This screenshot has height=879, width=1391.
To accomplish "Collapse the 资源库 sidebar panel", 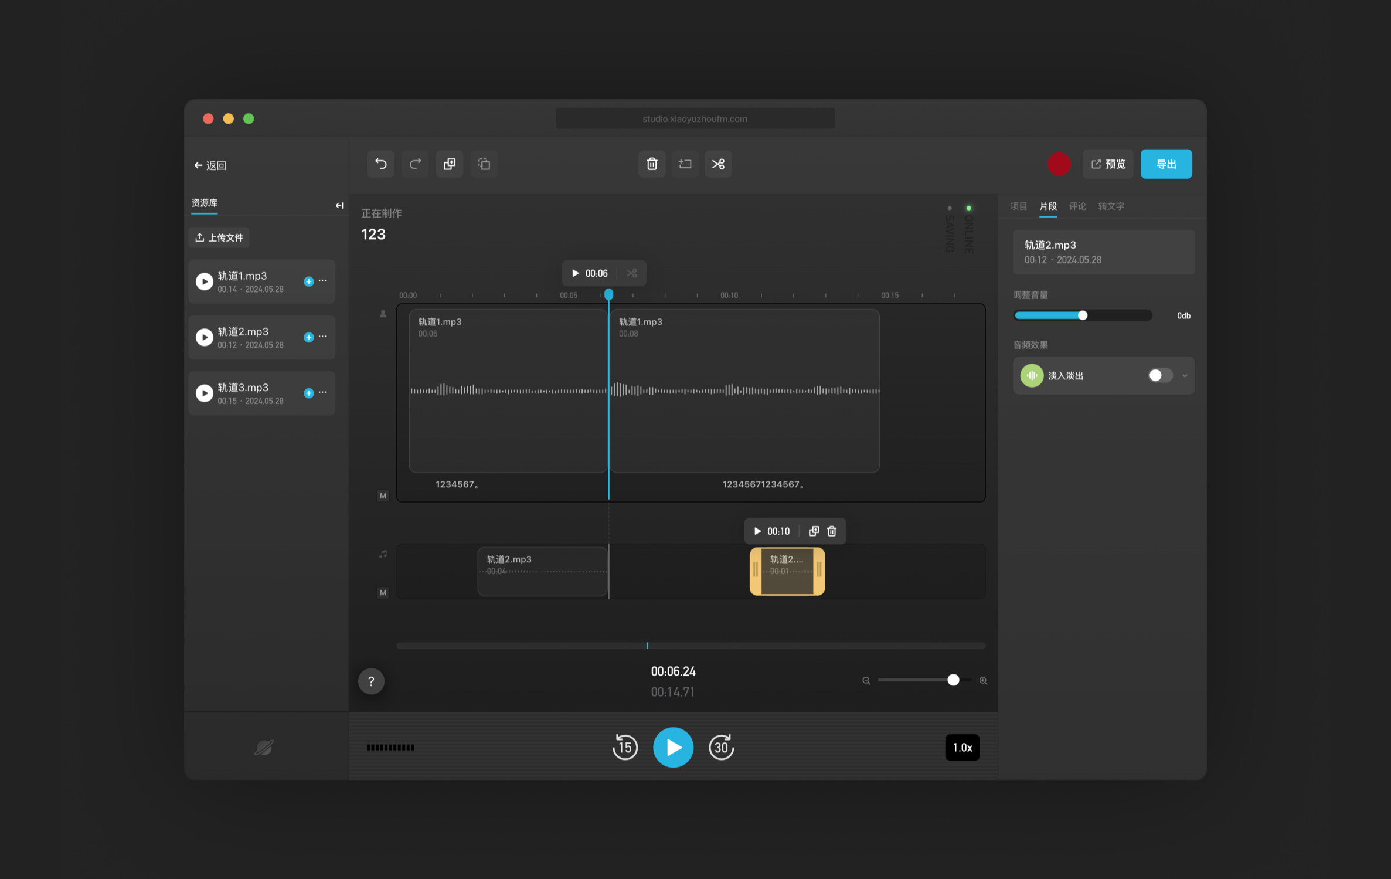I will click(x=339, y=205).
